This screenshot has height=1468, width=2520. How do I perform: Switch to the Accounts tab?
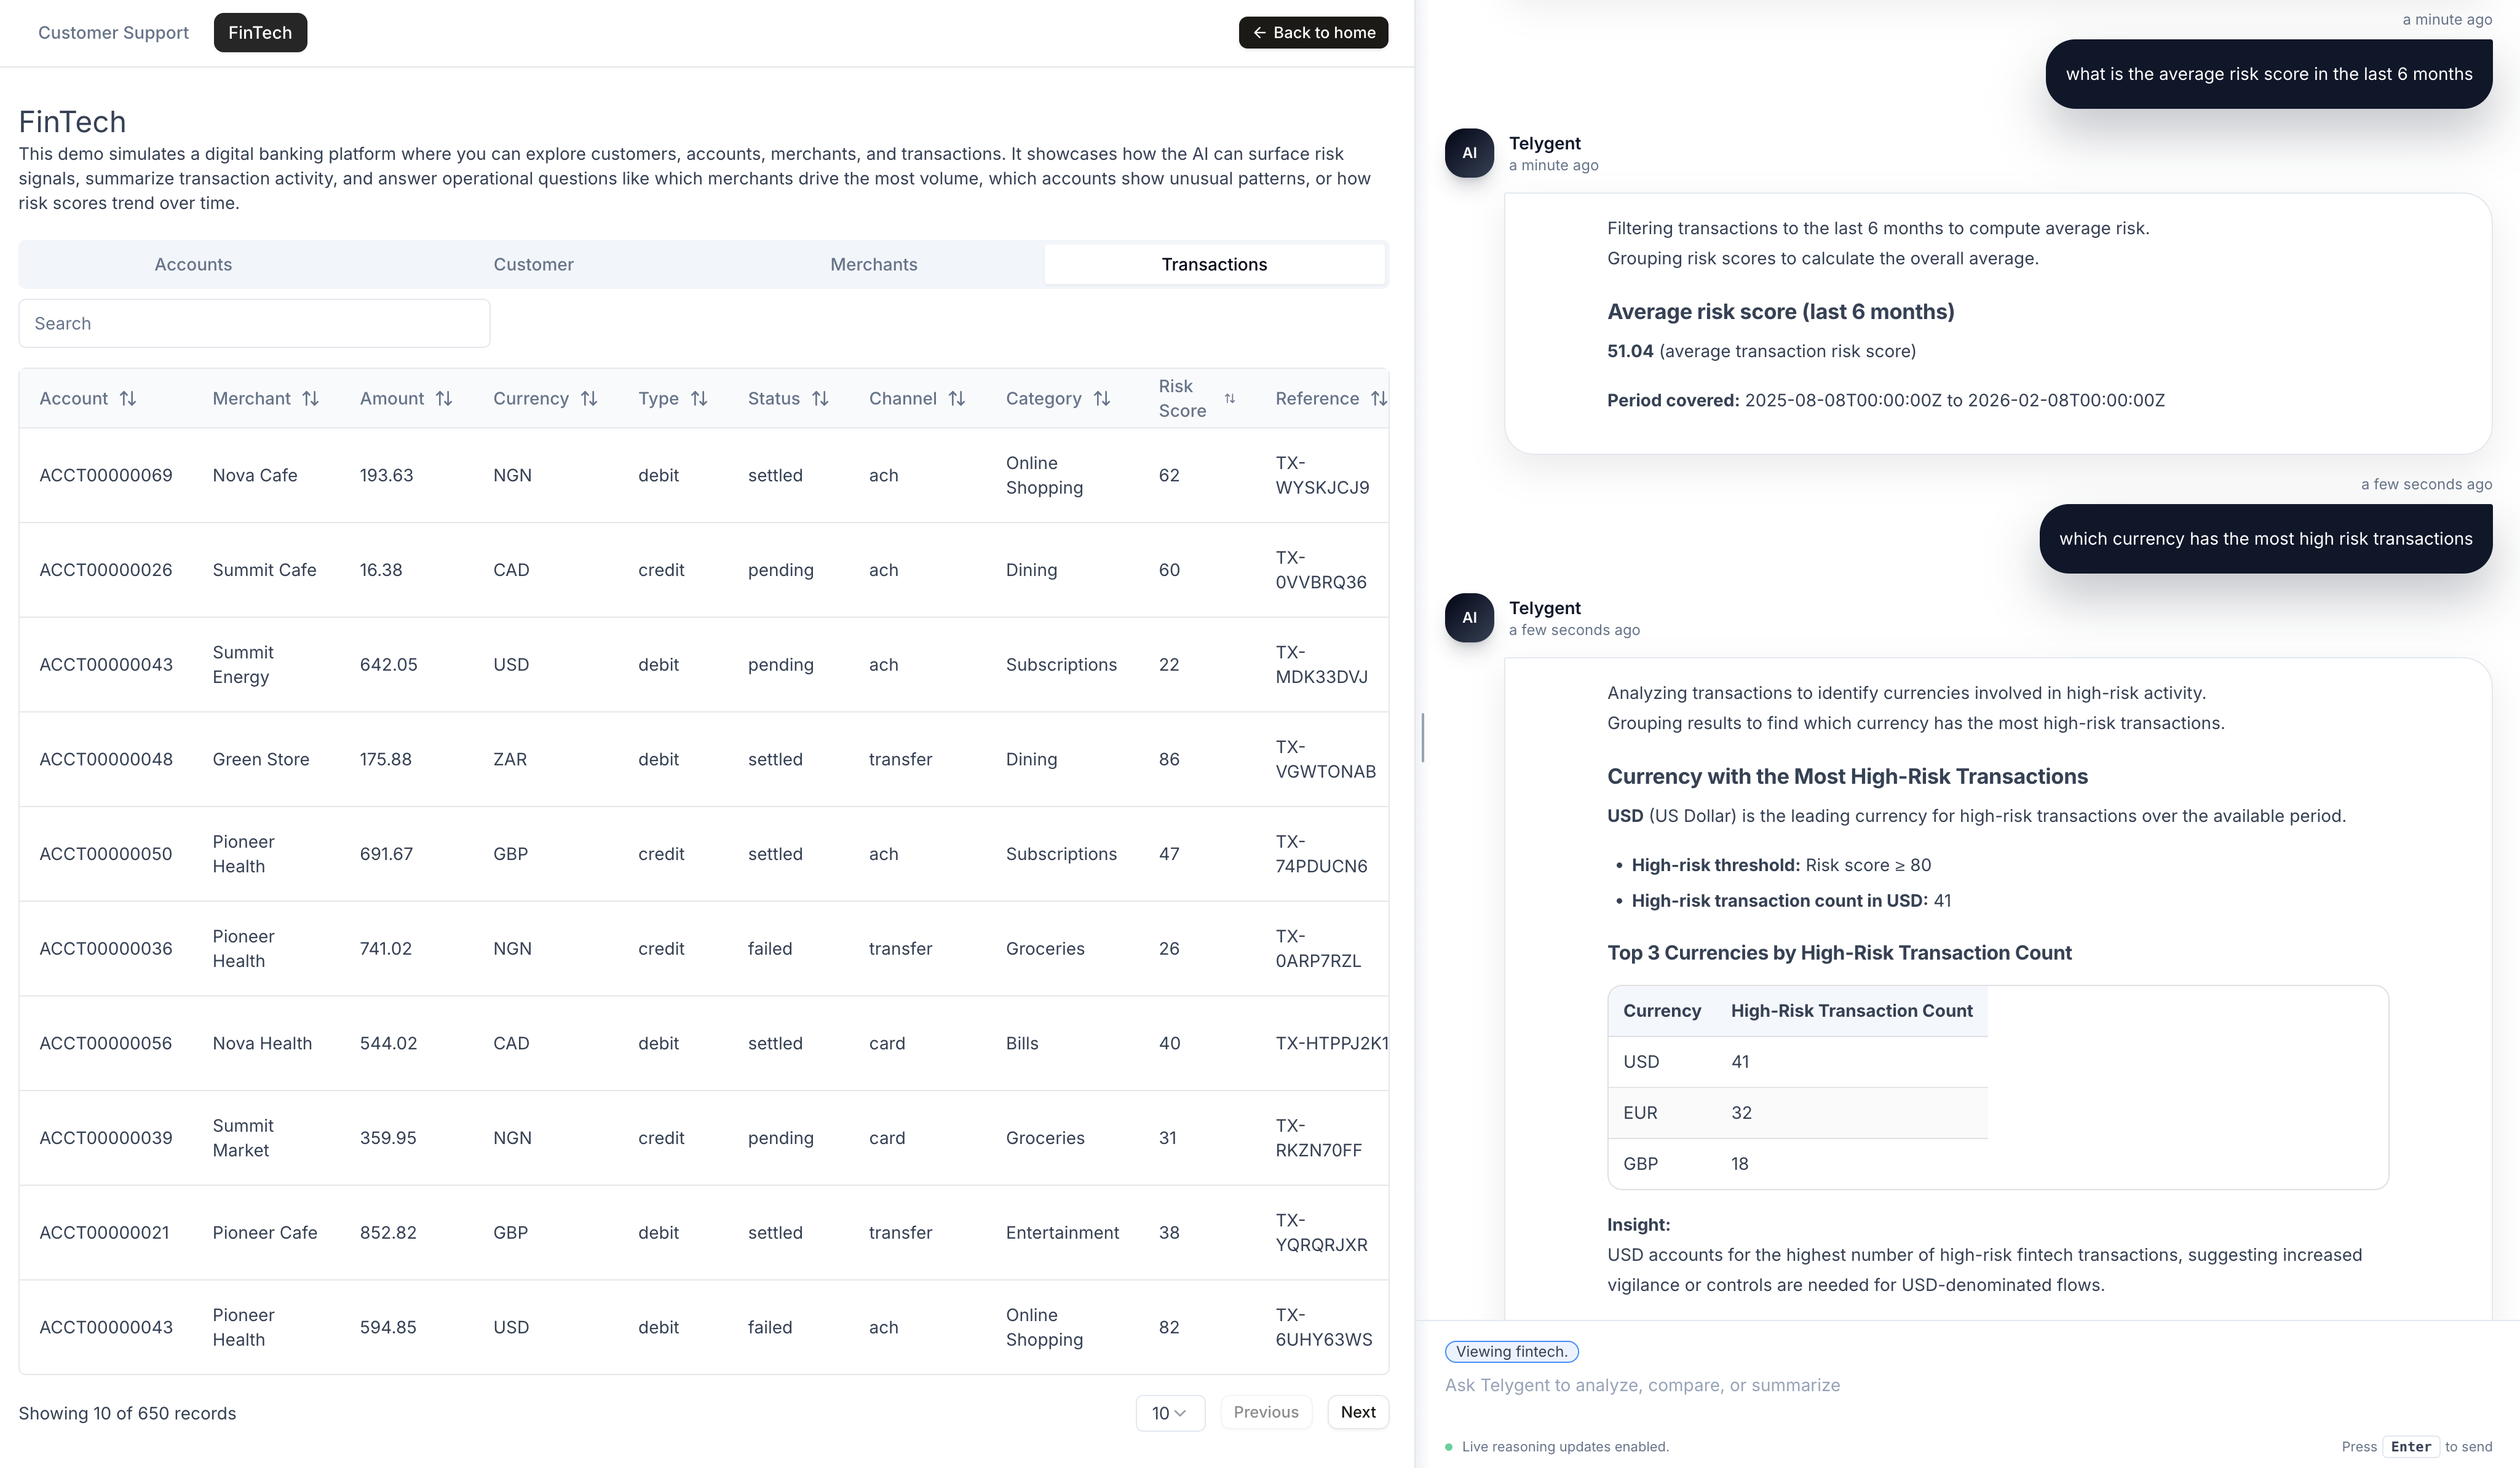pos(192,264)
